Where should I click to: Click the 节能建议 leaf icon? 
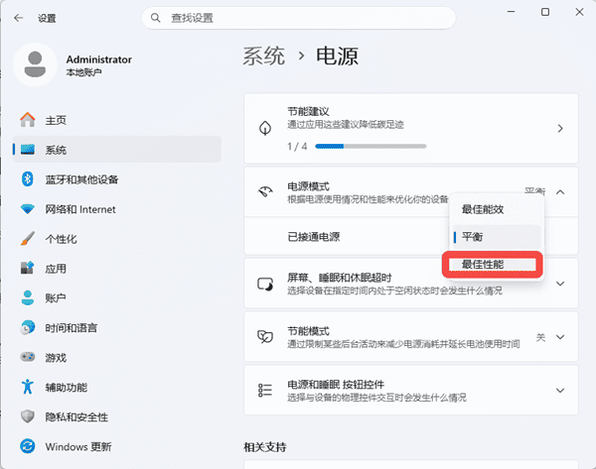265,128
